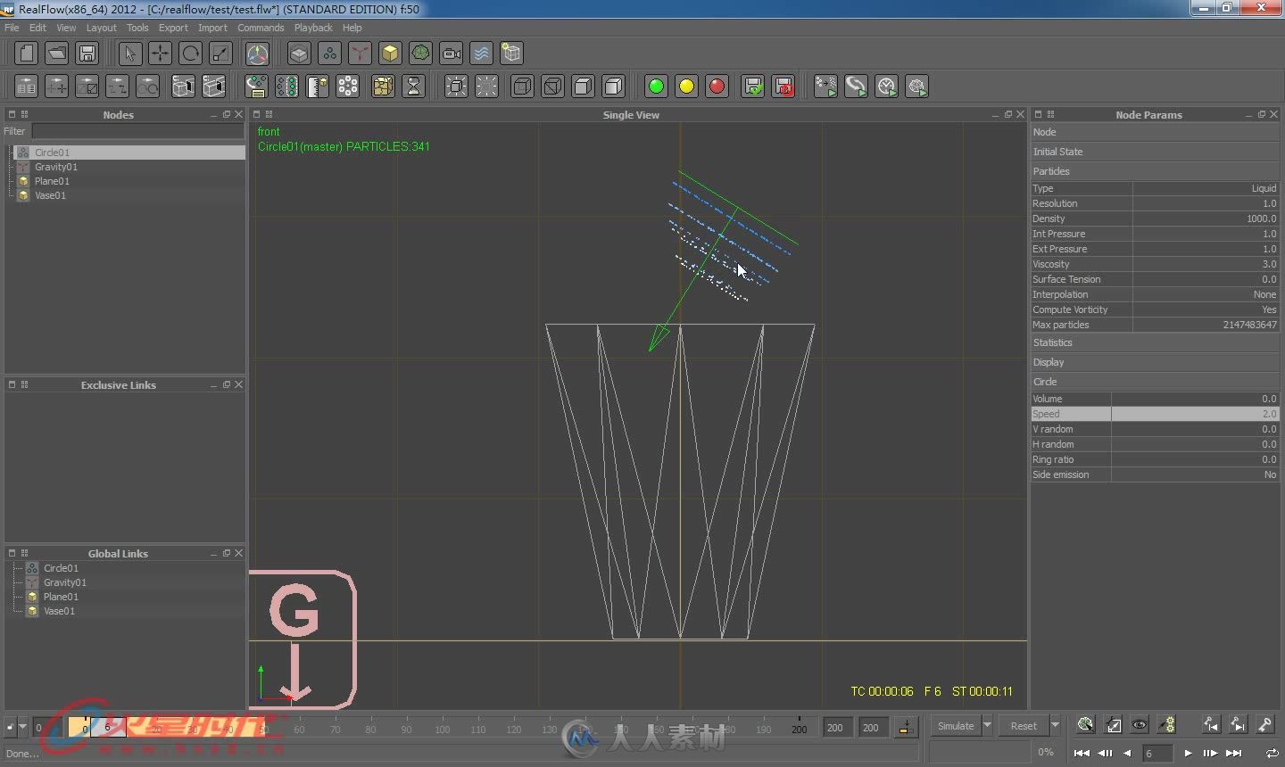Toggle the Compute Vorticity Yes value

tap(1206, 309)
